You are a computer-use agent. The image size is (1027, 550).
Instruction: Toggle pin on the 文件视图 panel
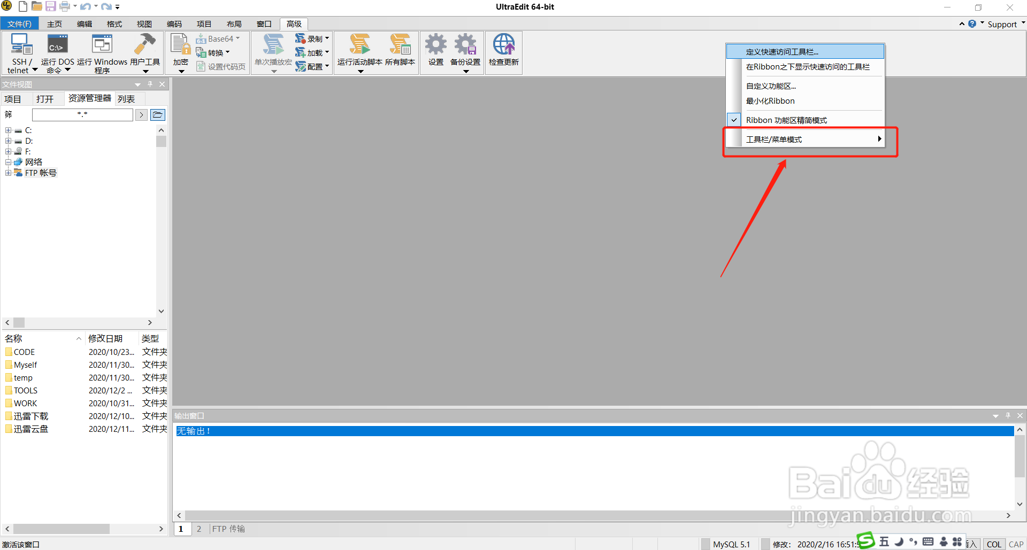click(x=150, y=84)
